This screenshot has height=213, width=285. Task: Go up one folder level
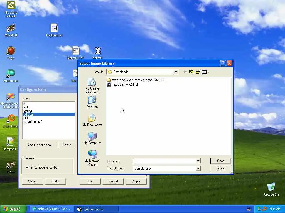point(191,72)
